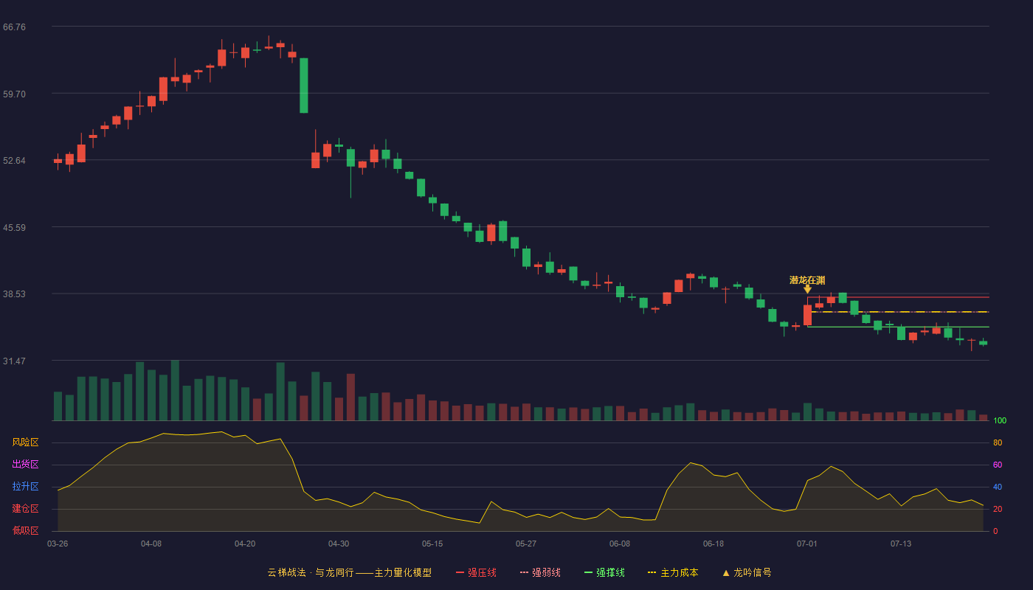The width and height of the screenshot is (1033, 590).
Task: Click the 04-30 date label
Action: [339, 544]
